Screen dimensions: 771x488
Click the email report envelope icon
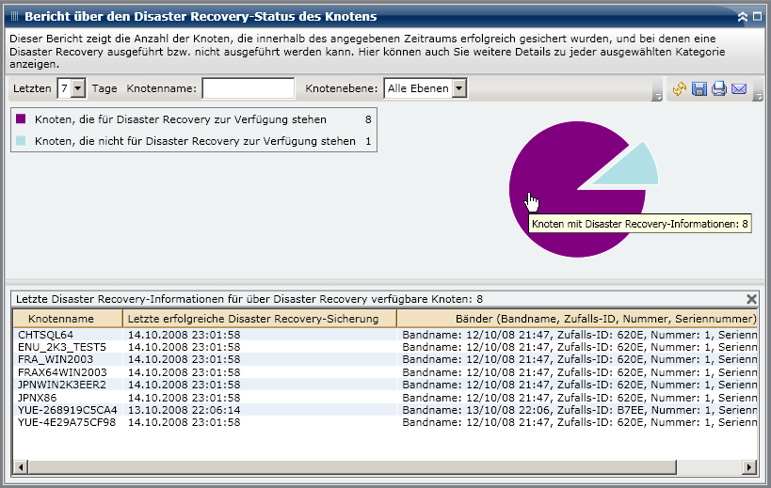coord(739,89)
